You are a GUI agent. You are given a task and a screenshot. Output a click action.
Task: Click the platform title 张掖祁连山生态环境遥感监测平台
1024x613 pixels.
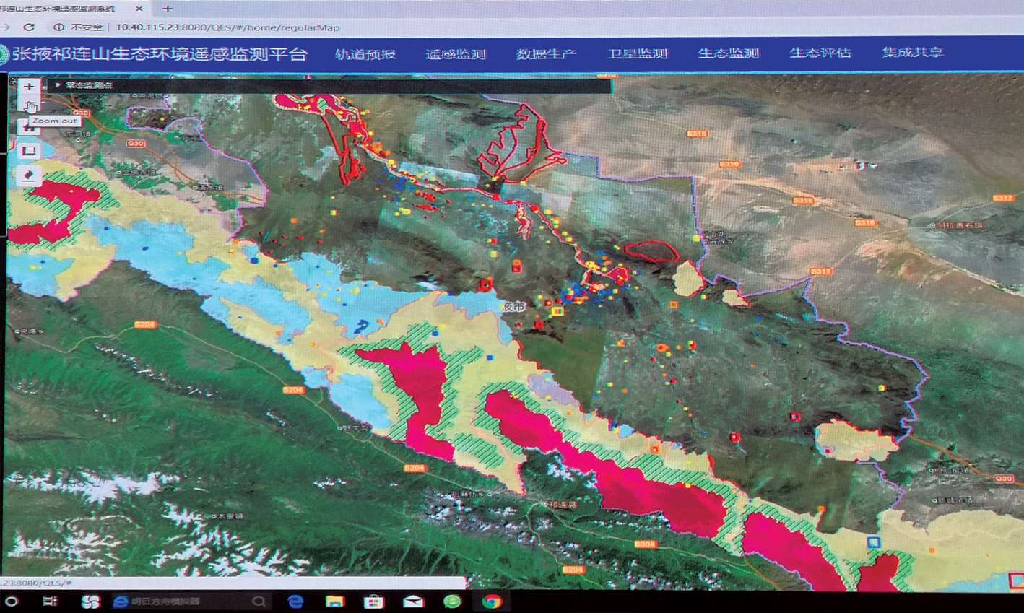[x=159, y=55]
